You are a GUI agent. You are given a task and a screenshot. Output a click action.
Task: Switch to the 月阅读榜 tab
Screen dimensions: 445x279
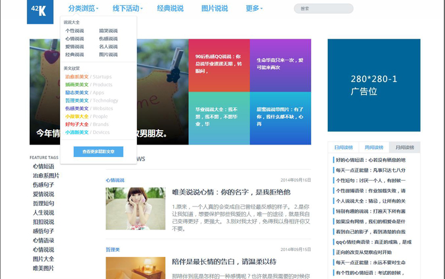click(x=404, y=148)
